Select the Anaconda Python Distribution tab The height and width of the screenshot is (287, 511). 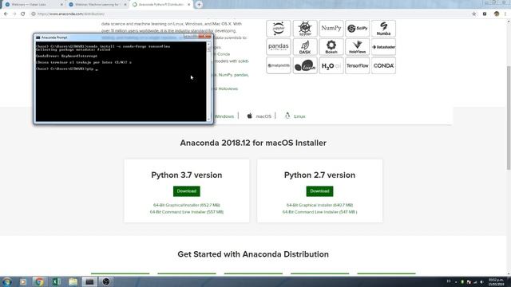click(160, 5)
